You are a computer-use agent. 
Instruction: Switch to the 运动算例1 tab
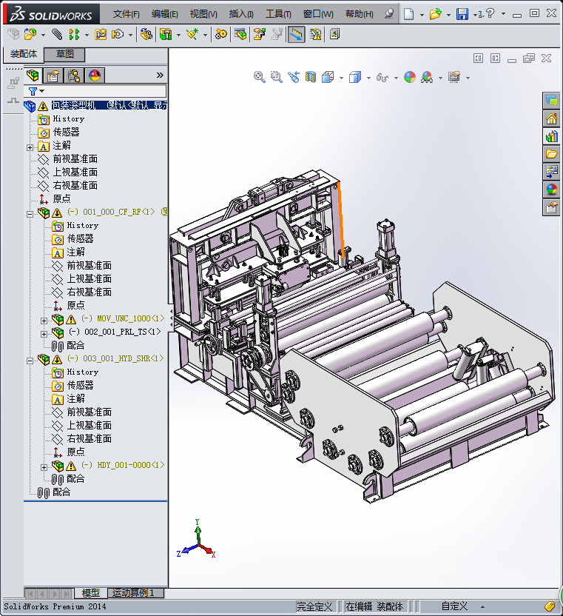(x=135, y=593)
